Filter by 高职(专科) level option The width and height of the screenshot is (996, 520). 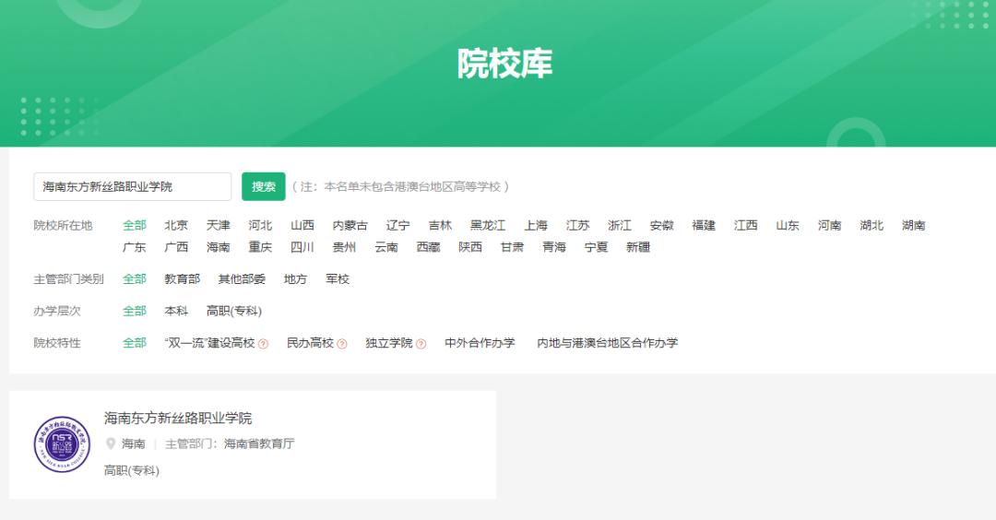[233, 311]
